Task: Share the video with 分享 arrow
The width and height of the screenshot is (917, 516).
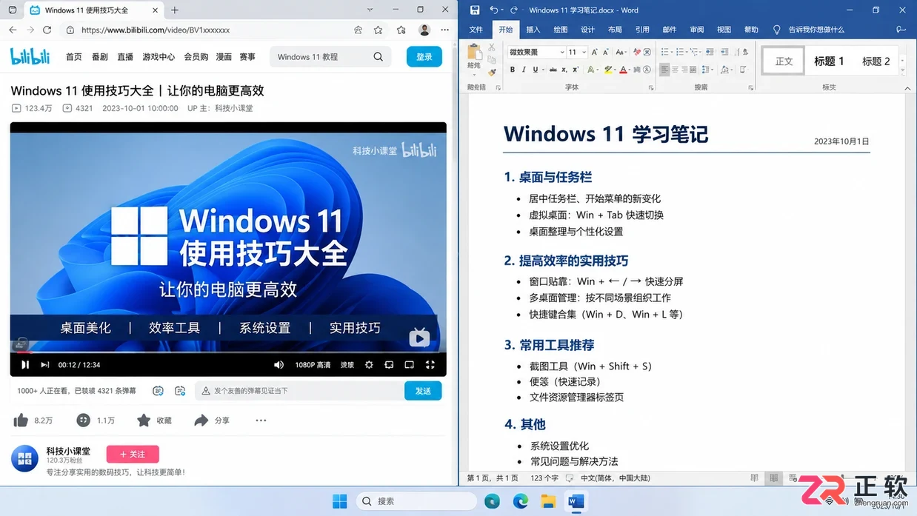Action: (x=201, y=420)
